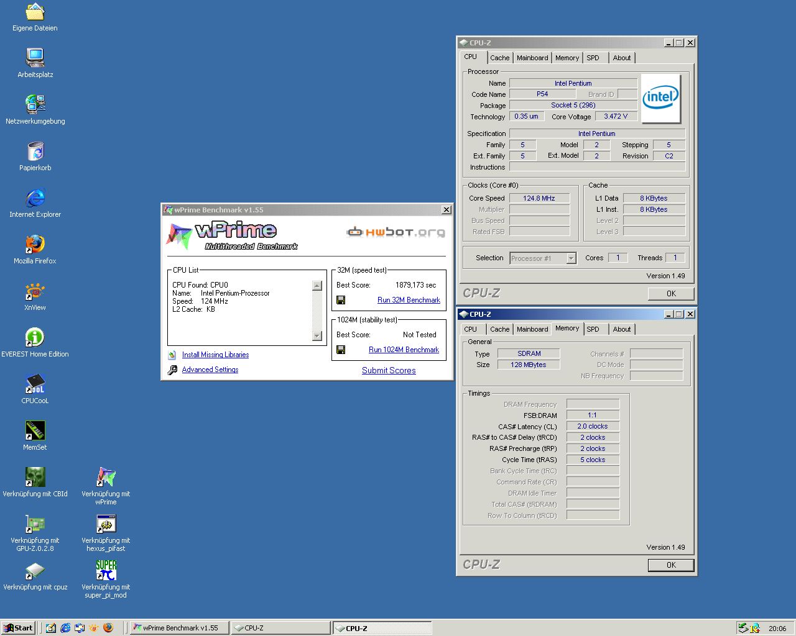Open About tab in top CPU-Z
Viewport: 796px width, 636px height.
point(622,58)
